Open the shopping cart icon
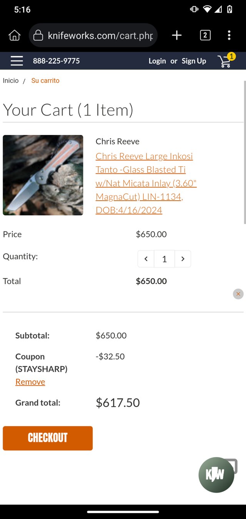Image resolution: width=246 pixels, height=519 pixels. point(225,61)
